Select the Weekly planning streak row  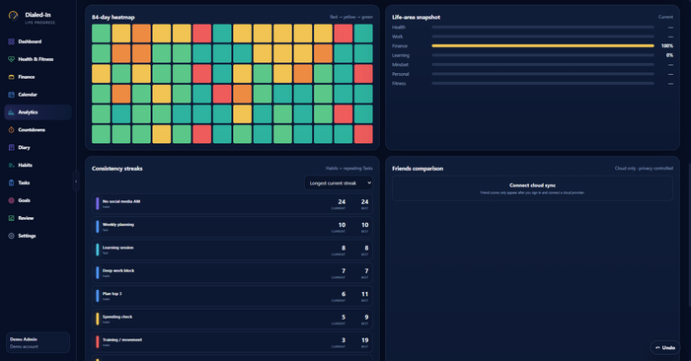click(232, 227)
